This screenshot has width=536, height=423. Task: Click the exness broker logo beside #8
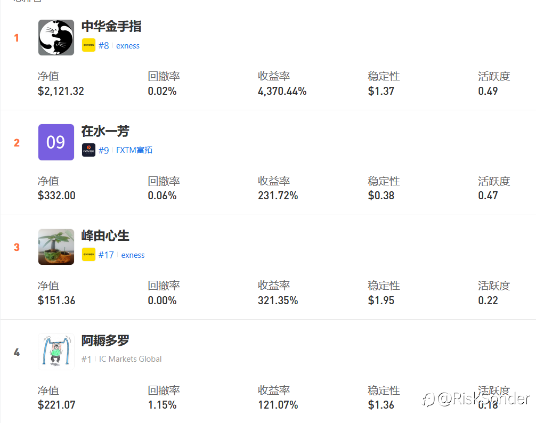[x=88, y=45]
